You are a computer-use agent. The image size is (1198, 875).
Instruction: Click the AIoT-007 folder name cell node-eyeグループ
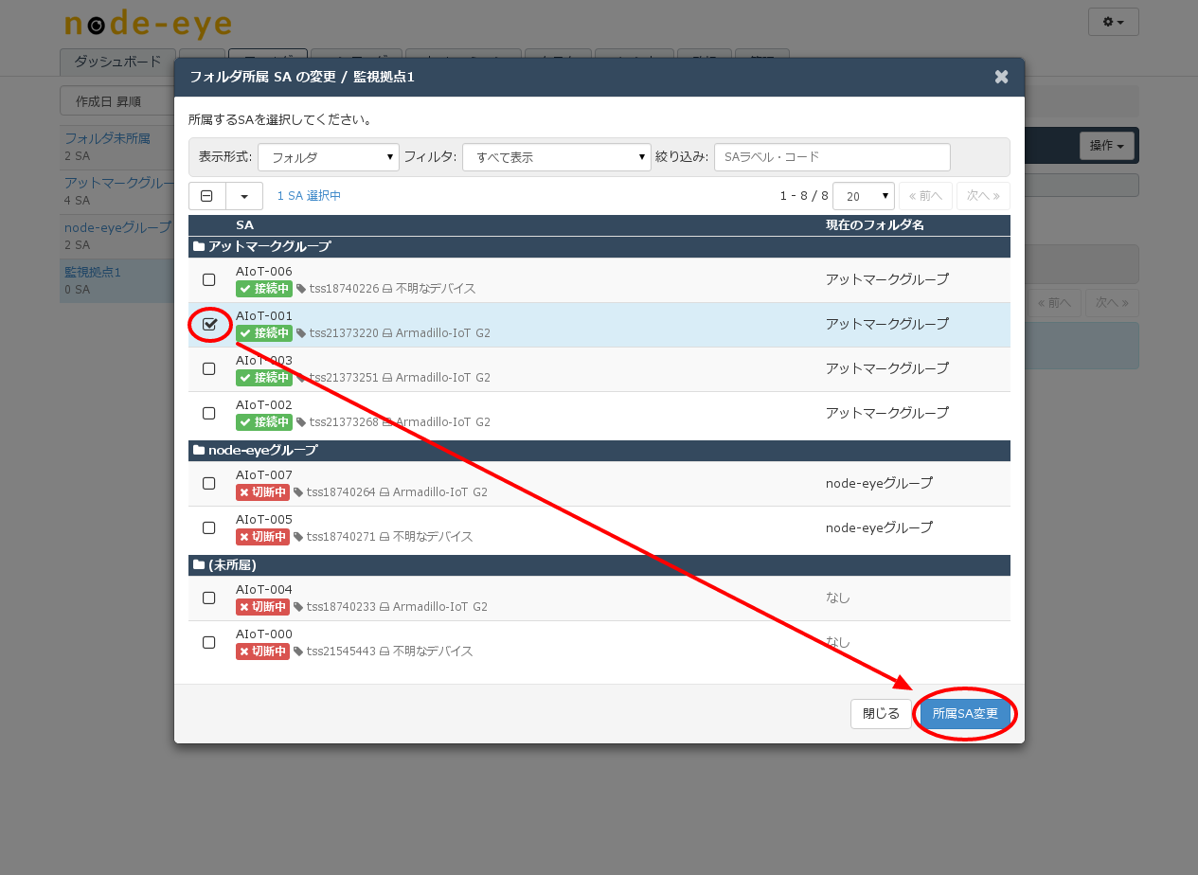point(879,483)
